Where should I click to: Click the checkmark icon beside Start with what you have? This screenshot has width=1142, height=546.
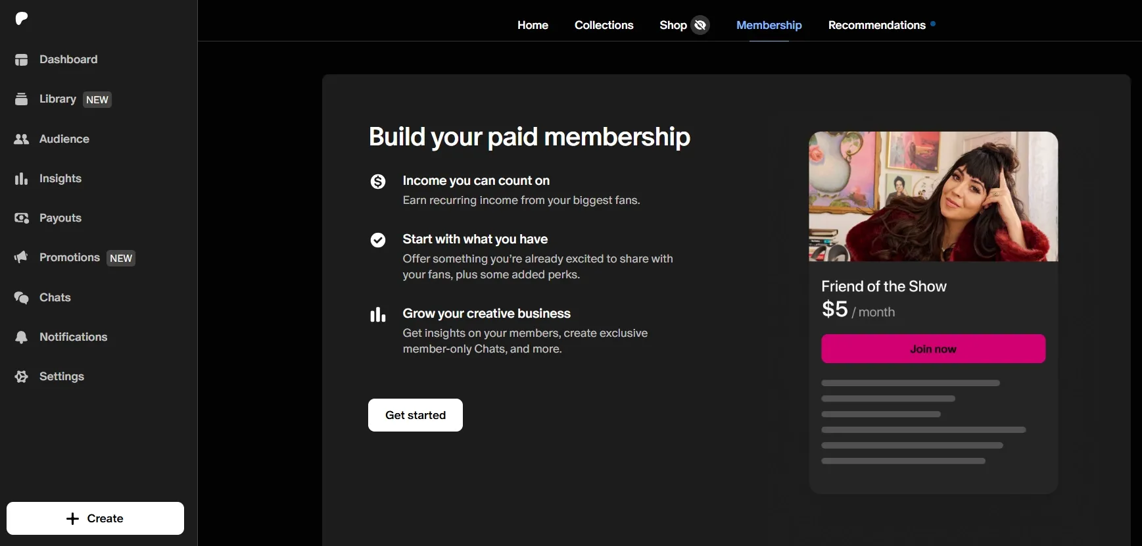click(x=378, y=240)
